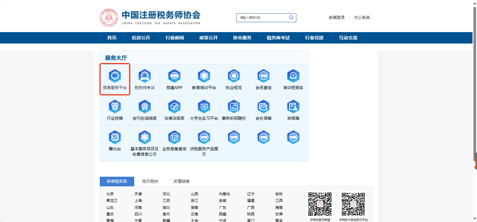
Task: Click the 中税协大学生实习平台 QR code
Action: tap(354, 204)
